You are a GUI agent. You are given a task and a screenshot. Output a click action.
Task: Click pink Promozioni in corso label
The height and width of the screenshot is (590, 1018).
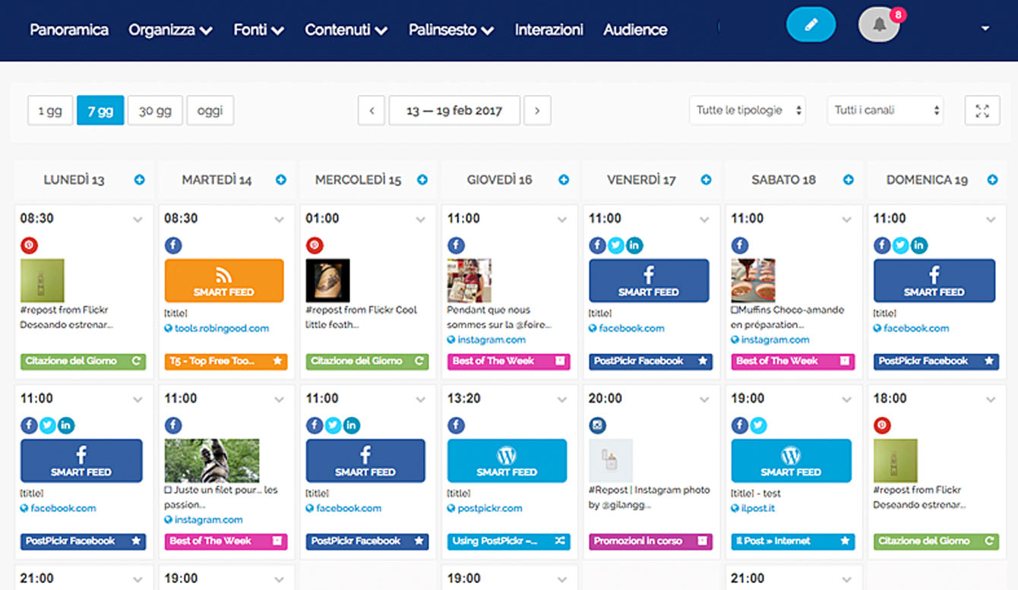(651, 541)
